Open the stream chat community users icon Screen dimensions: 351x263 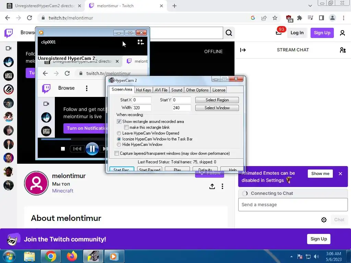tap(342, 50)
